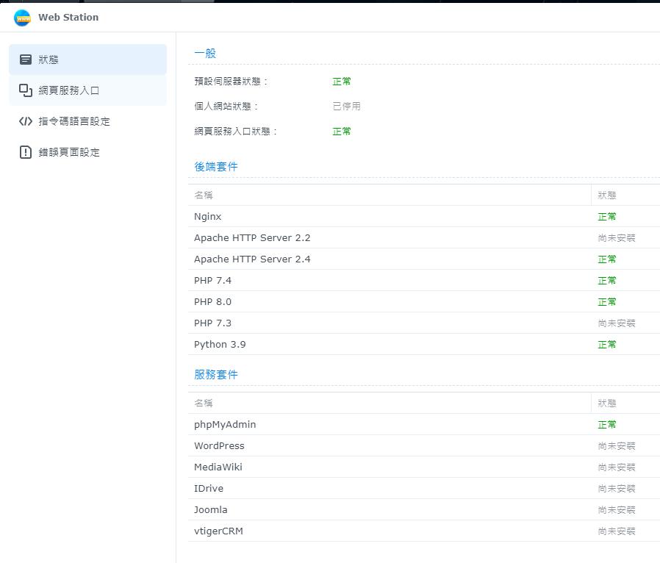
Task: Select the vtigerCRM row
Action: pos(424,531)
